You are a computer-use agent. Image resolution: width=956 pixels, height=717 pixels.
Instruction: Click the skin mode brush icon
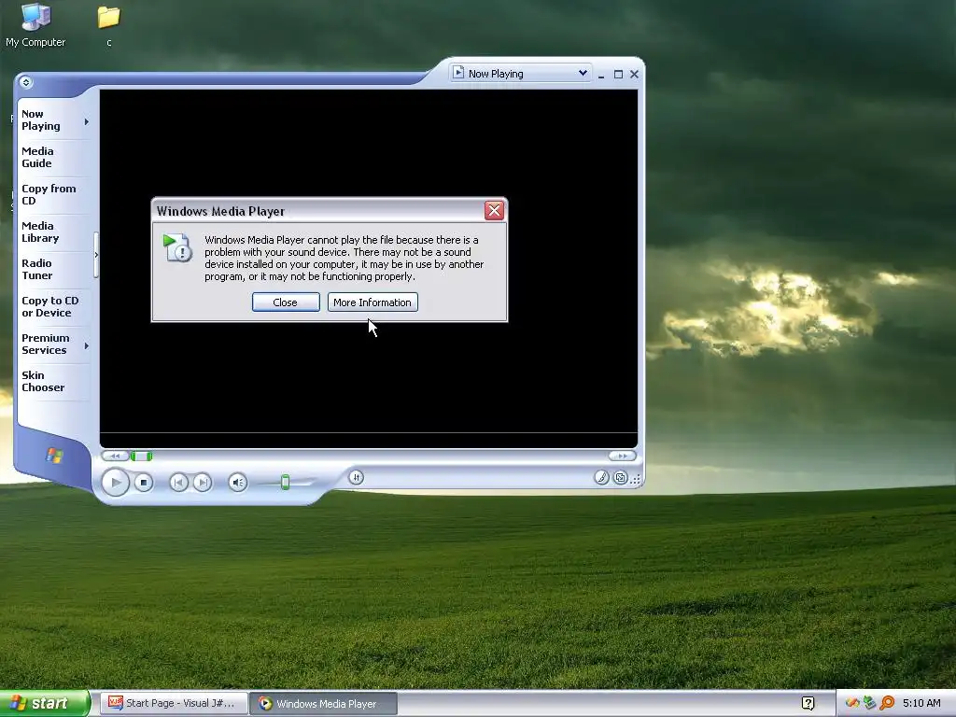[601, 477]
